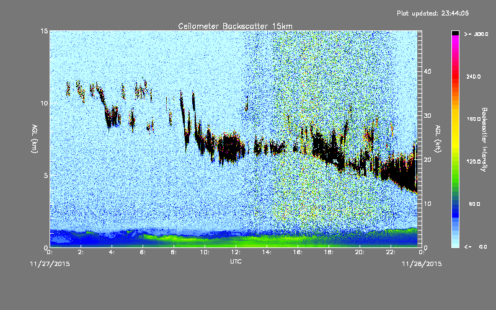This screenshot has height=310, width=496.
Task: Click the 18: hour tick label
Action: pos(329,252)
